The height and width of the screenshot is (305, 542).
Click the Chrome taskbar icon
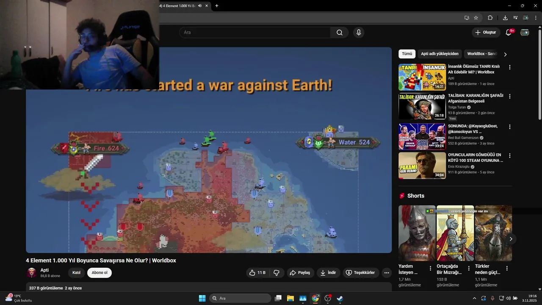(315, 298)
